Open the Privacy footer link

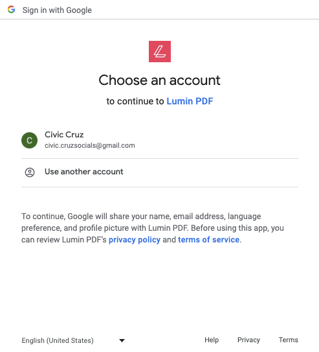(248, 340)
